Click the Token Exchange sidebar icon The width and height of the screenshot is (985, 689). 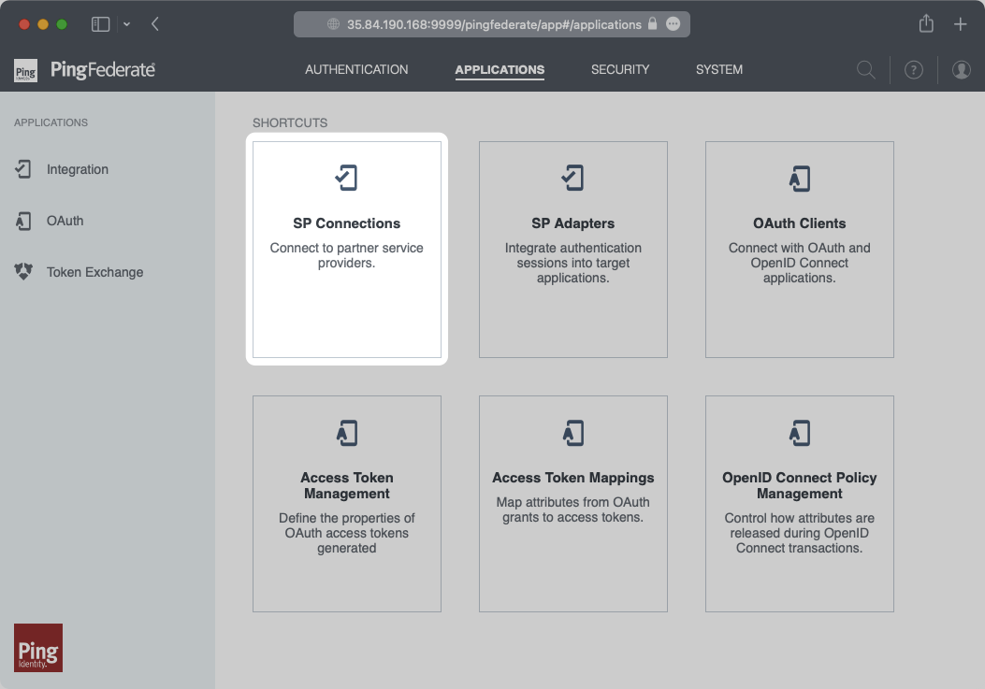[x=23, y=272]
